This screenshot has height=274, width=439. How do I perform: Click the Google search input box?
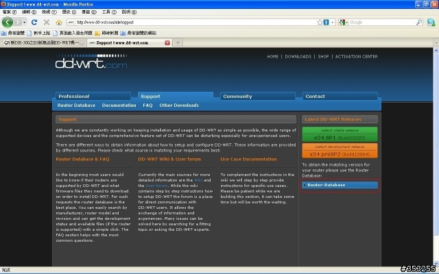[x=382, y=23]
